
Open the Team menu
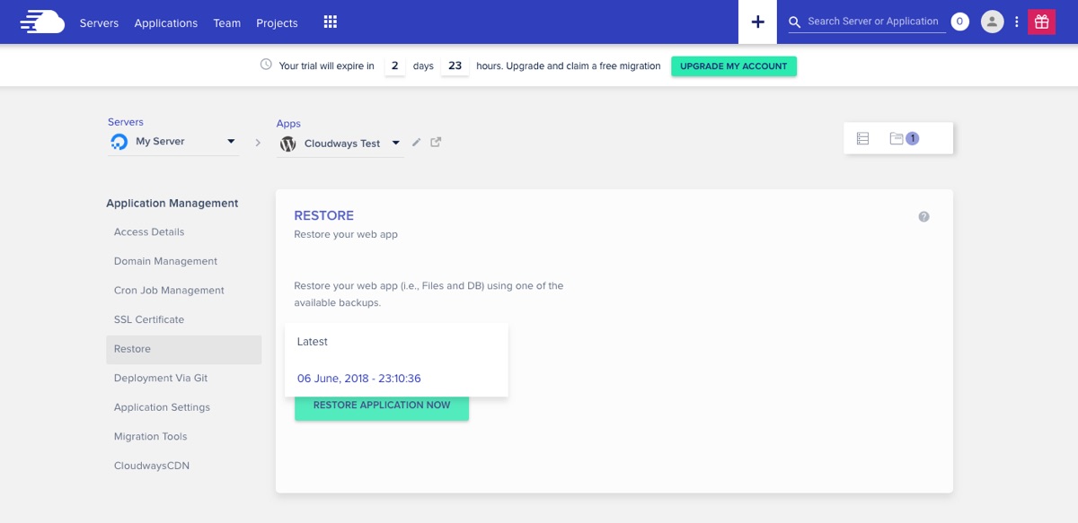tap(227, 23)
